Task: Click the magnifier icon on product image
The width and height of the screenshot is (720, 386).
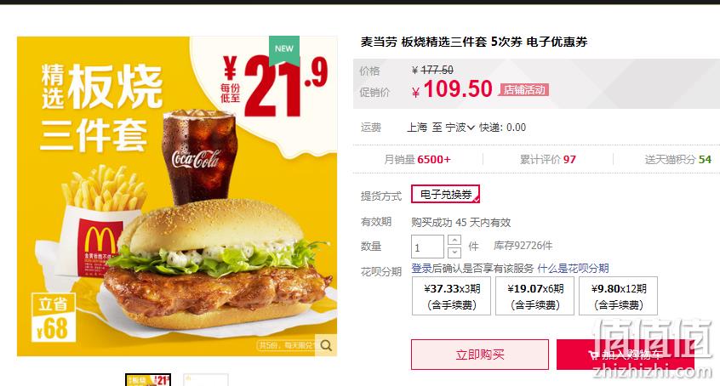Action: coord(326,345)
